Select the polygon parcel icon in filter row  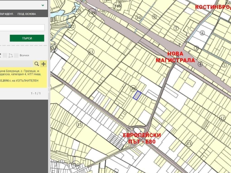coord(11,55)
